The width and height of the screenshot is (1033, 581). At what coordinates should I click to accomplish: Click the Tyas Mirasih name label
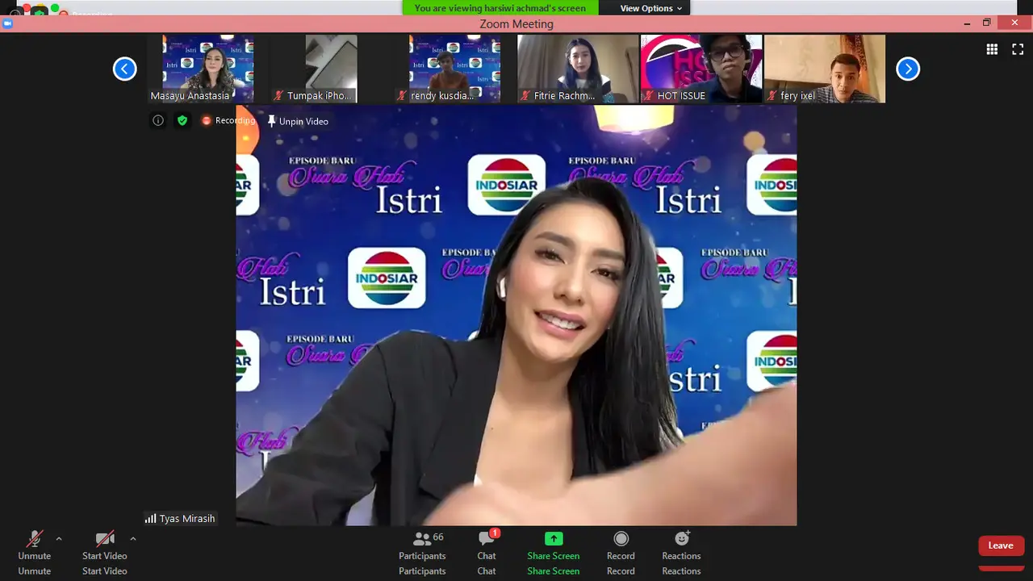pos(180,518)
